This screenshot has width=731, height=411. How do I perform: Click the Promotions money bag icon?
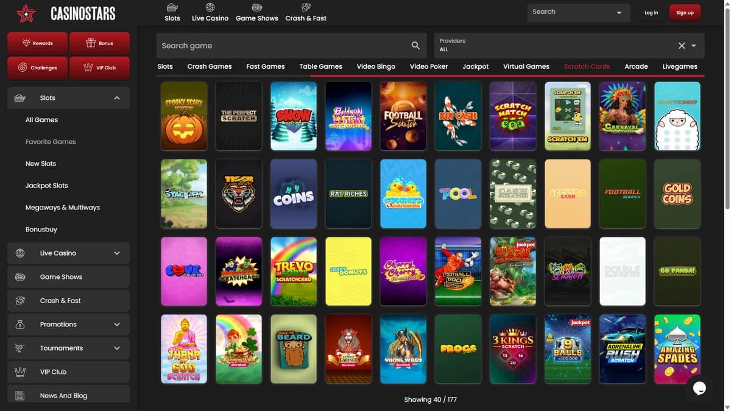(x=20, y=325)
